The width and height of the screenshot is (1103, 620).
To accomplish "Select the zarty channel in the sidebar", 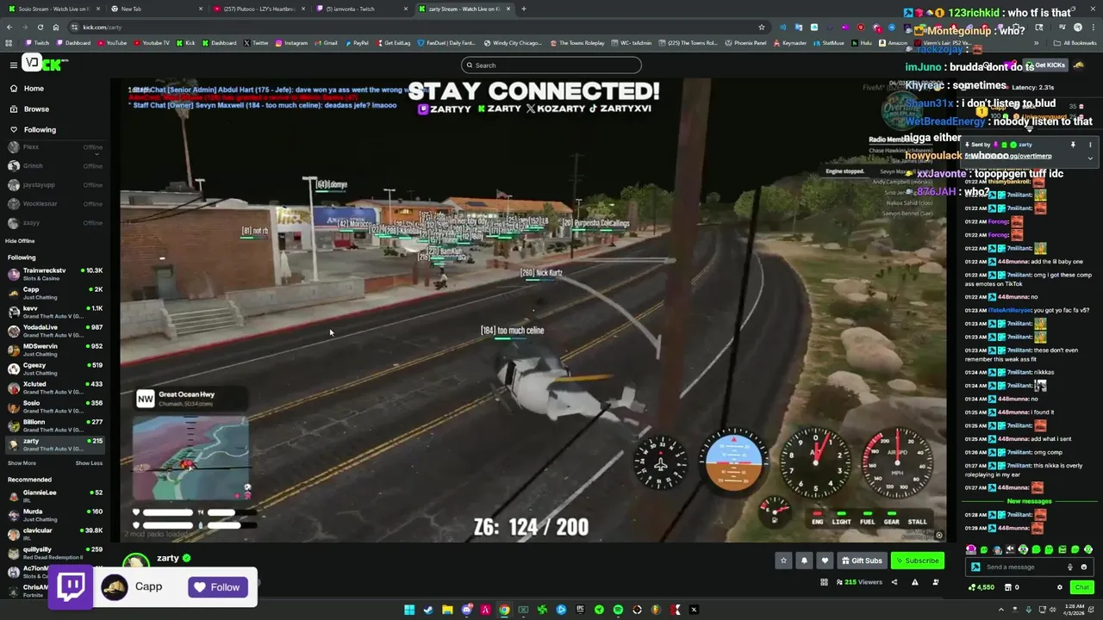I will click(53, 444).
